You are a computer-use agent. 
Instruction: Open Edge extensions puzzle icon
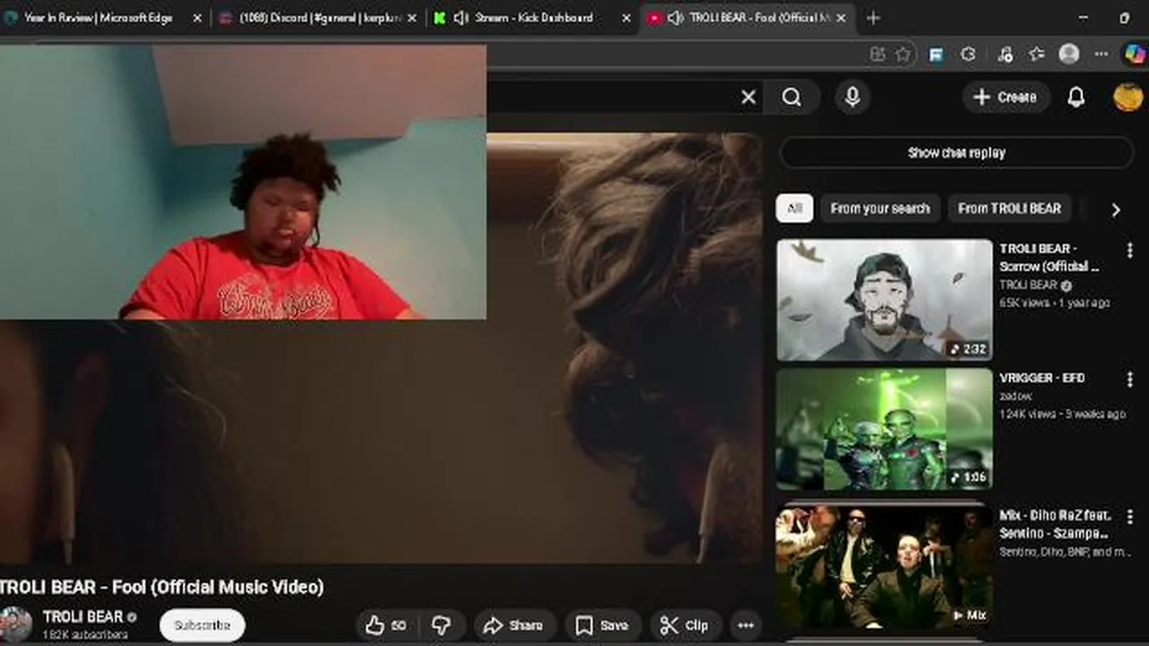[x=968, y=54]
